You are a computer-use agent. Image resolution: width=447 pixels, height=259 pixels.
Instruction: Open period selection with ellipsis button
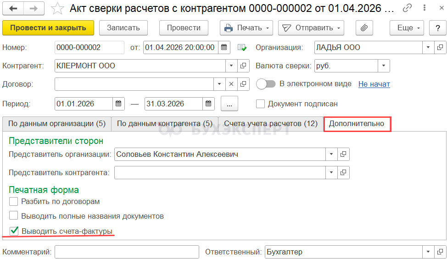click(229, 104)
